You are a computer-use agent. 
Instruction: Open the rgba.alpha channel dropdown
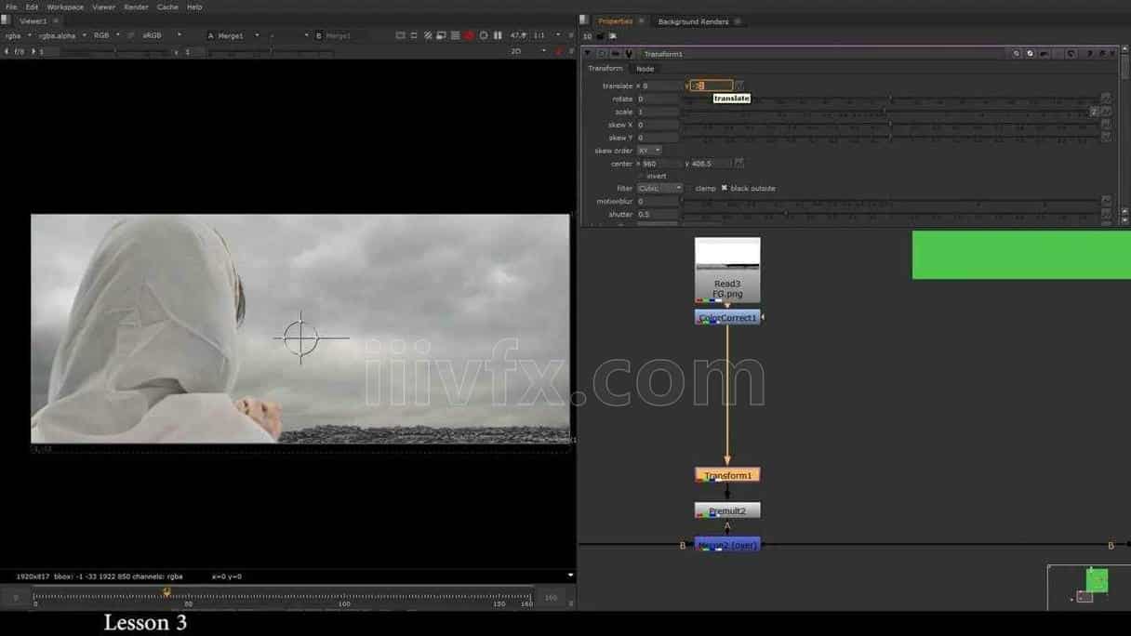click(62, 35)
